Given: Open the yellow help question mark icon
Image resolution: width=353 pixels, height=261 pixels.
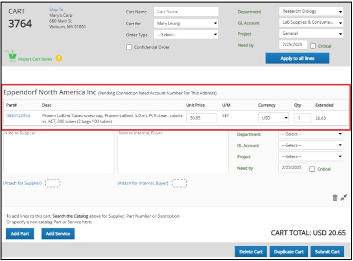Looking at the screenshot, I should tap(59, 58).
